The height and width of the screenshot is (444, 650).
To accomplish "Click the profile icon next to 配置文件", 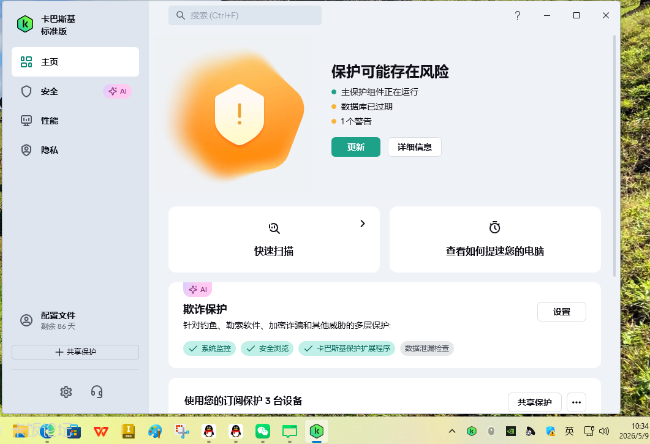I will pos(26,320).
